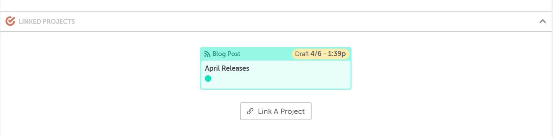Viewport: 553px width, 137px height.
Task: Click the Linked Projects checkmark icon
Action: click(10, 21)
